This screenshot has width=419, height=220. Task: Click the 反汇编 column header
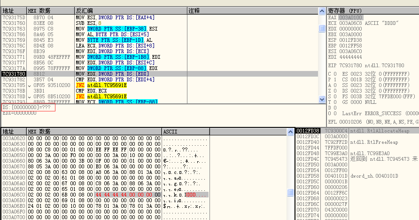(x=85, y=10)
